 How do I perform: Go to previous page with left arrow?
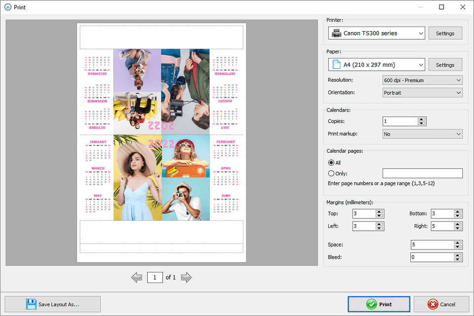click(x=137, y=277)
